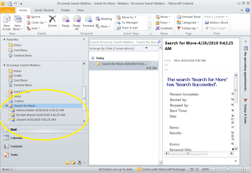Collapse the Search for More folder
Viewport: 251px width, 173px height.
[6, 106]
